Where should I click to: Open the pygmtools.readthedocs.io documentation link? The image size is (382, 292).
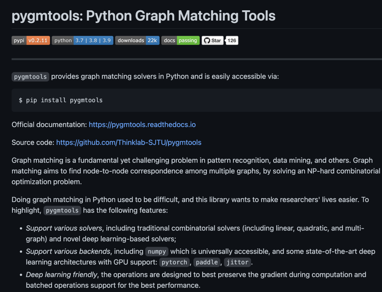click(142, 125)
